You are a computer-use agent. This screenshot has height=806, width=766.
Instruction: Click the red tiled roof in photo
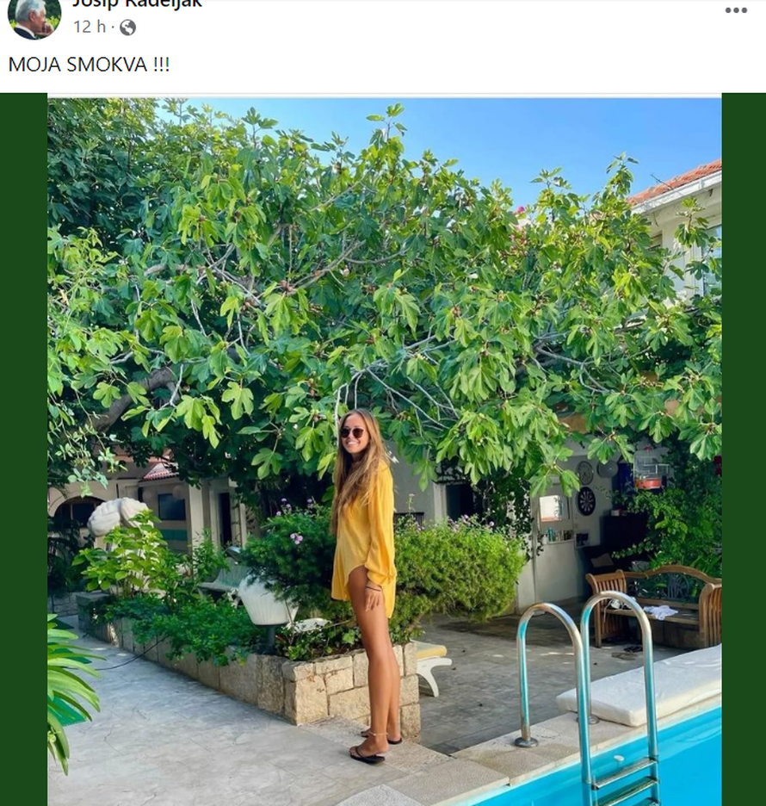click(x=680, y=181)
